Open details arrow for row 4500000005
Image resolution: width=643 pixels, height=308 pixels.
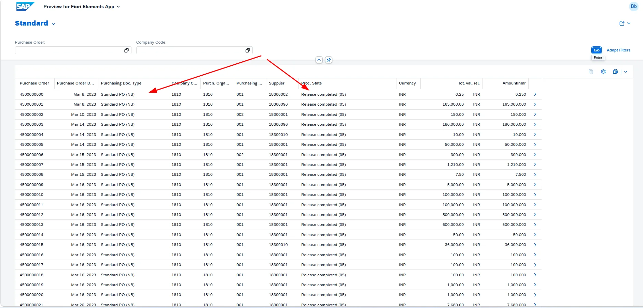[535, 144]
